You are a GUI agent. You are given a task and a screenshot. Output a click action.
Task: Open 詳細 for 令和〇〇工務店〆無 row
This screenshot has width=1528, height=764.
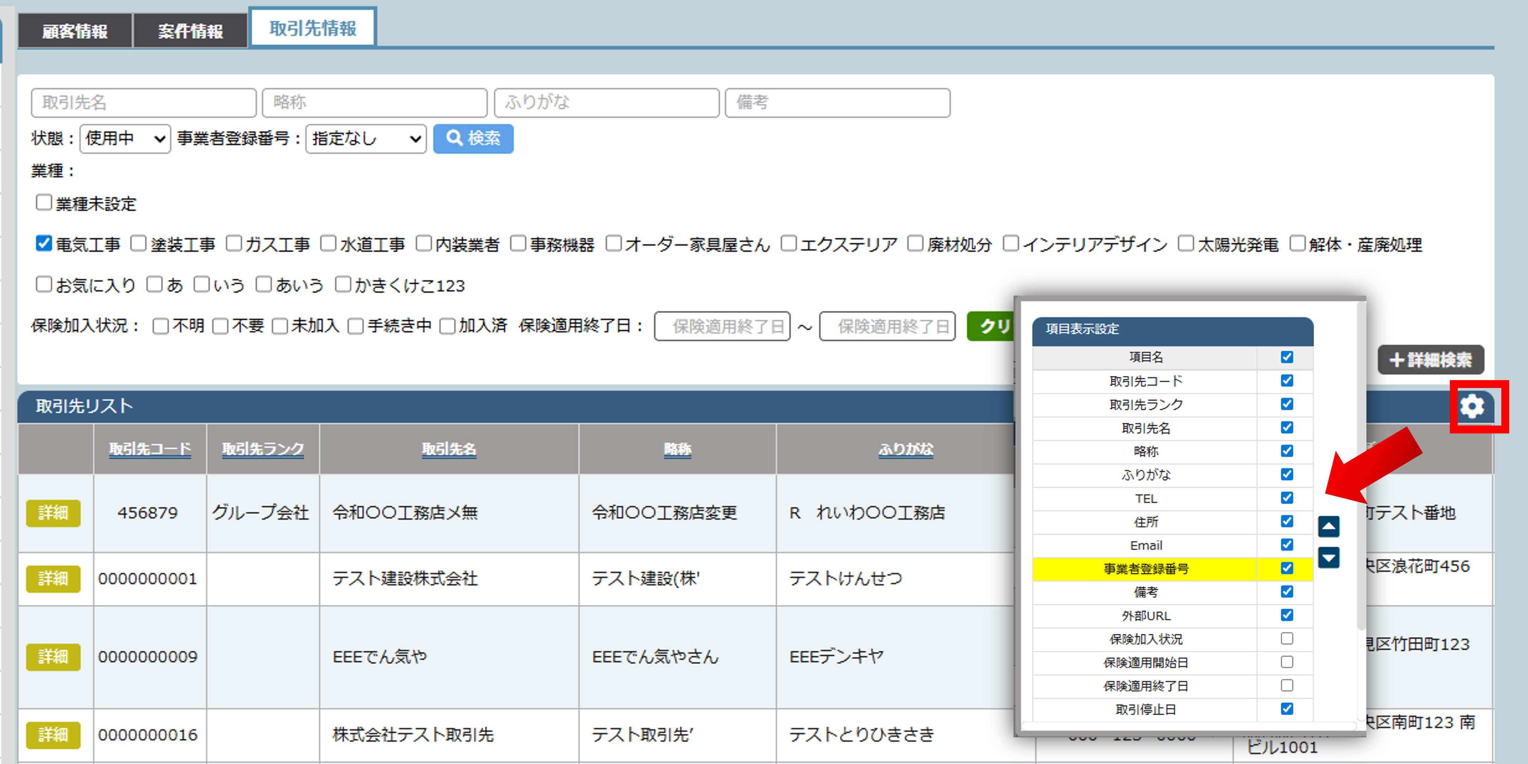coord(53,513)
